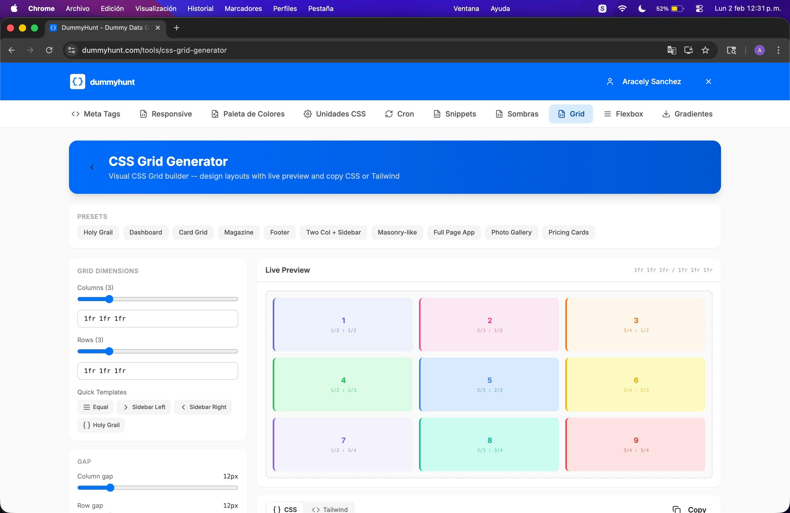Click the back arrow in CSS Grid Generator banner
Image resolution: width=790 pixels, height=513 pixels.
(92, 167)
